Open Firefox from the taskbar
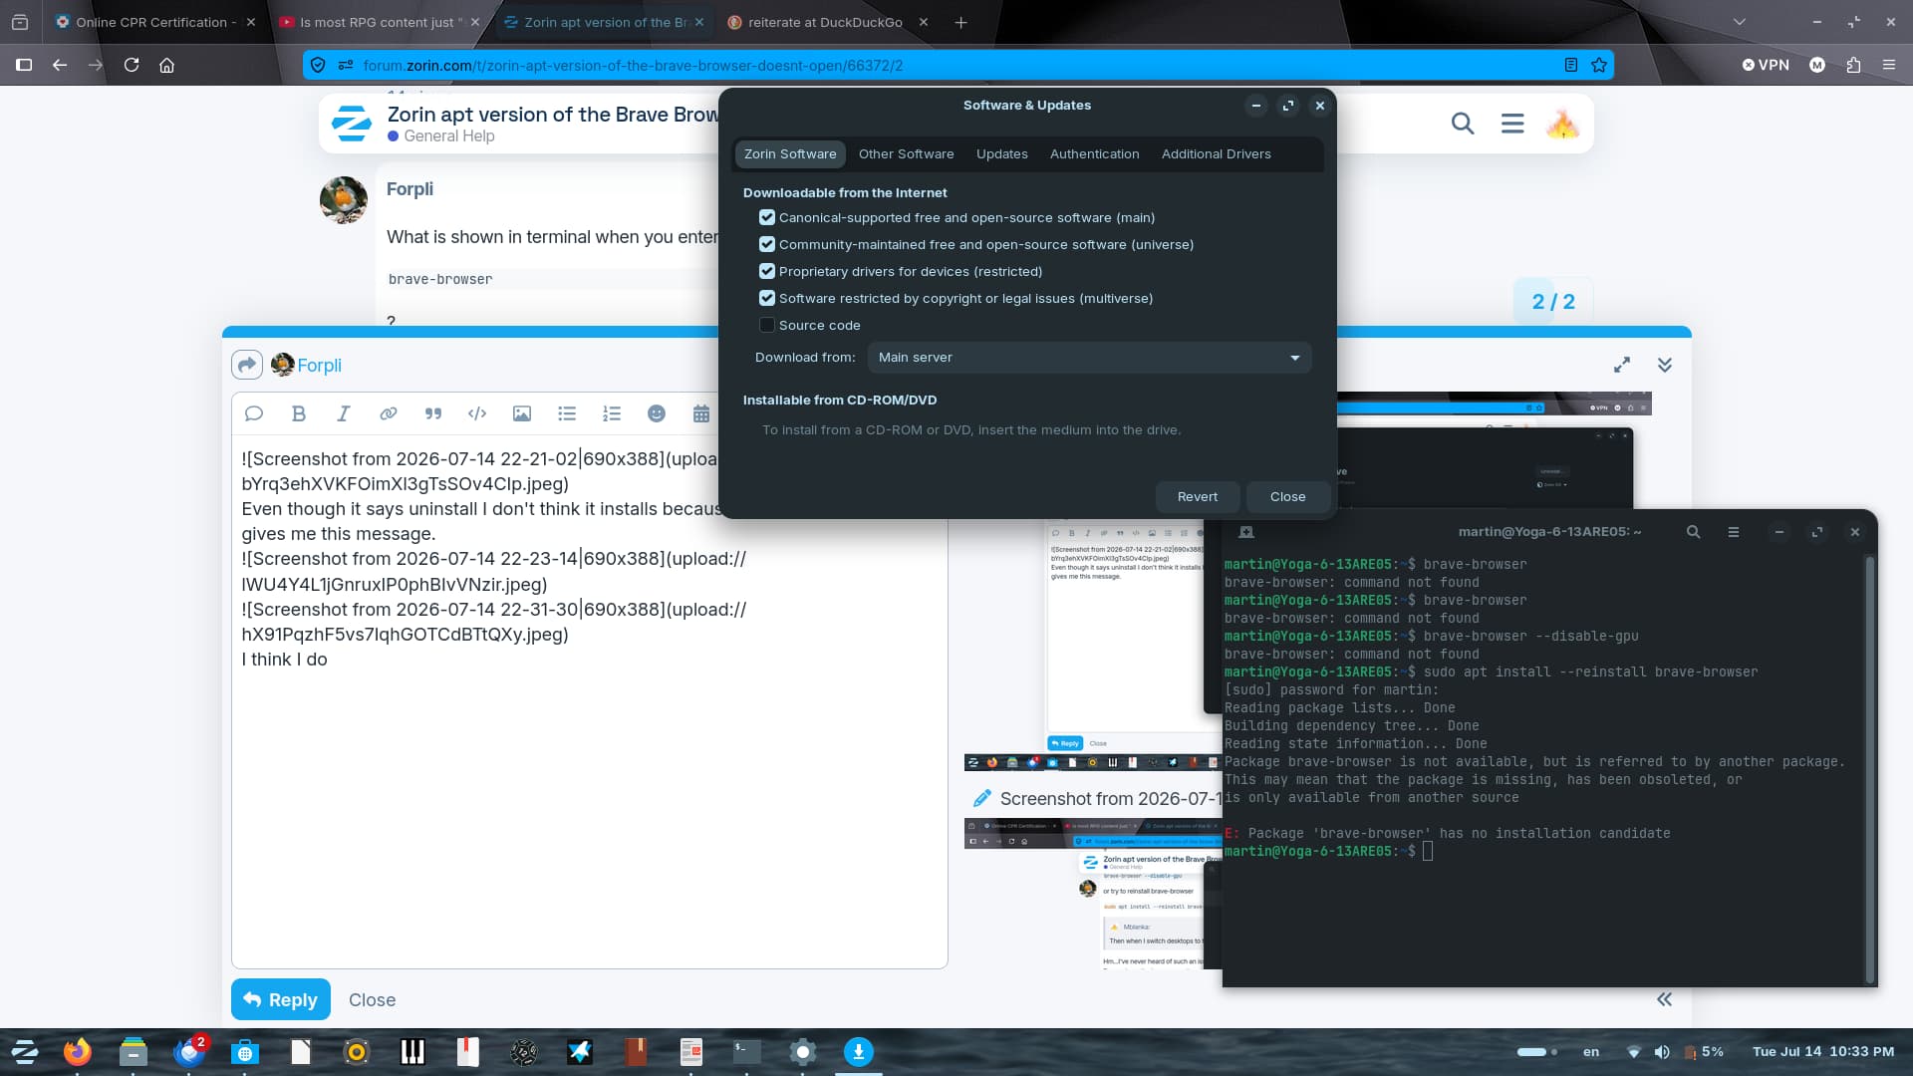The image size is (1913, 1076). click(77, 1051)
